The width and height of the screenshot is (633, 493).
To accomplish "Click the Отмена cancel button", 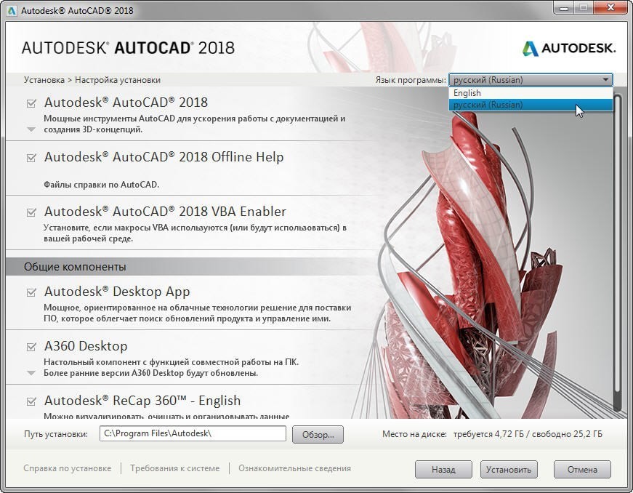I will click(x=582, y=469).
